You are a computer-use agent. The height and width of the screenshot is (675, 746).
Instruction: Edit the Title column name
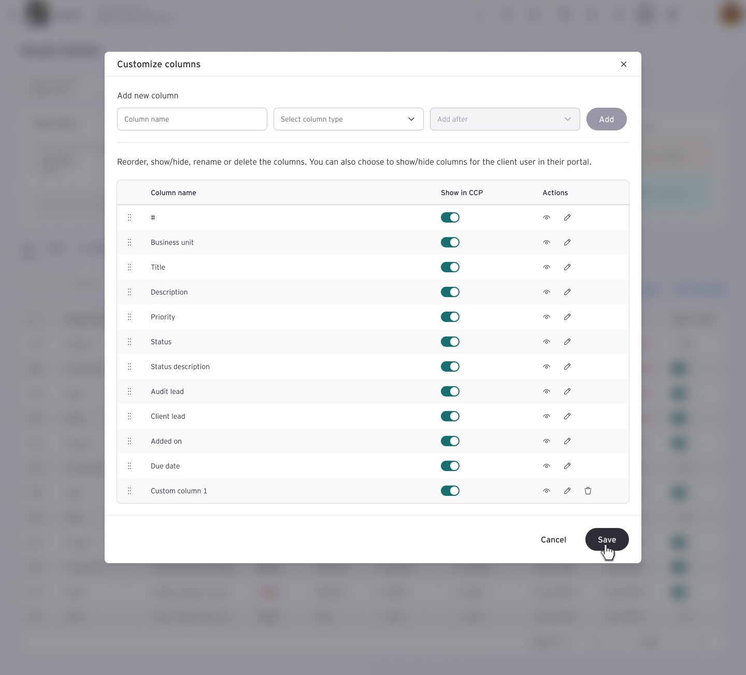(x=567, y=267)
